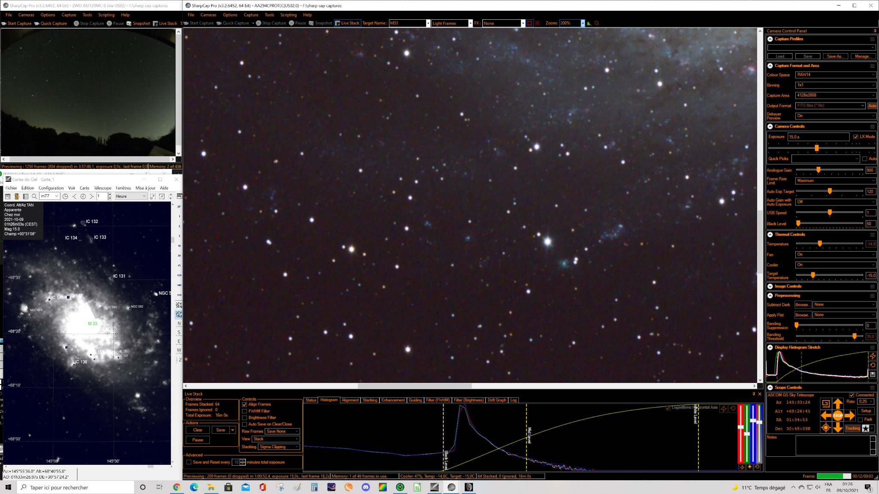Click the object list icon in Cartes du Ciel toolbar
Image resolution: width=879 pixels, height=494 pixels.
pos(26,196)
